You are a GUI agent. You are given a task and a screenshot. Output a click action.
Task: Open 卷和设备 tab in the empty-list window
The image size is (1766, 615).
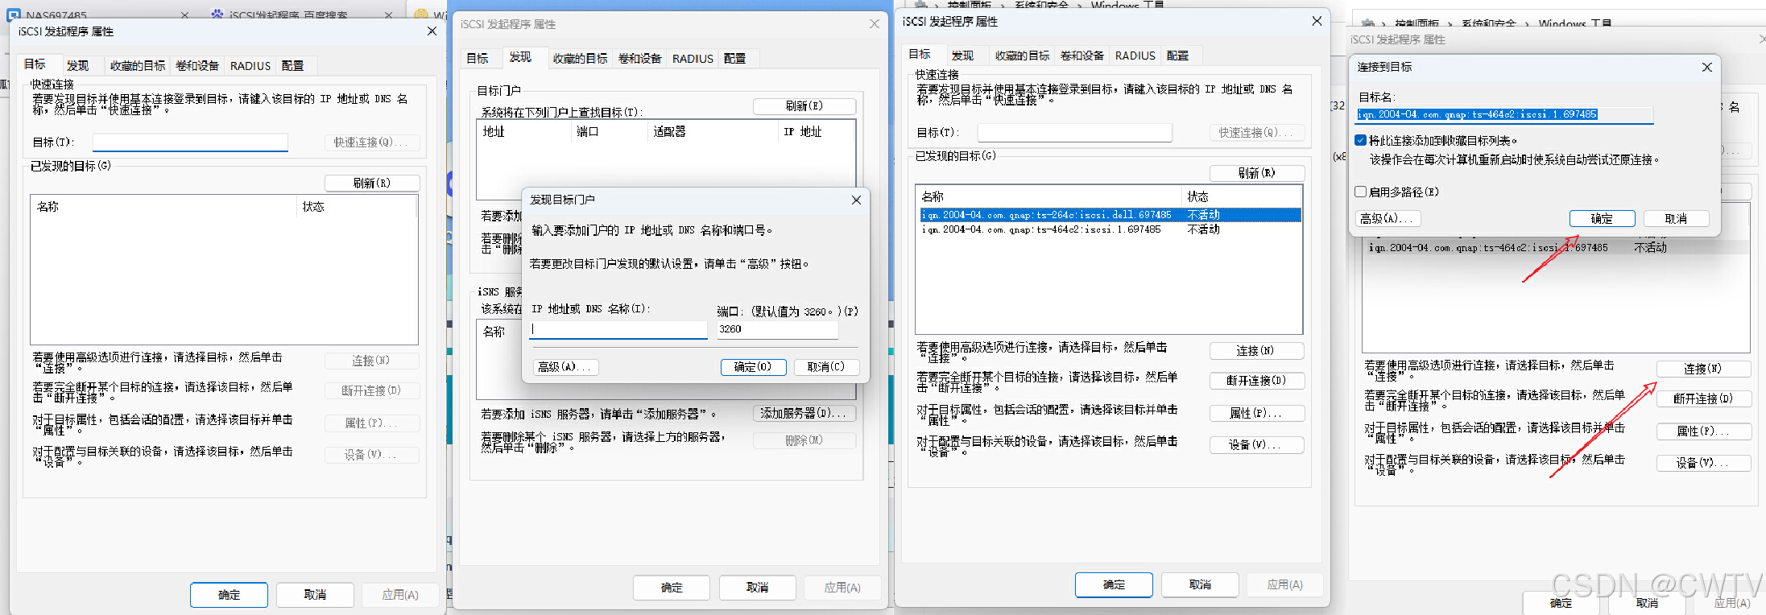[x=197, y=66]
